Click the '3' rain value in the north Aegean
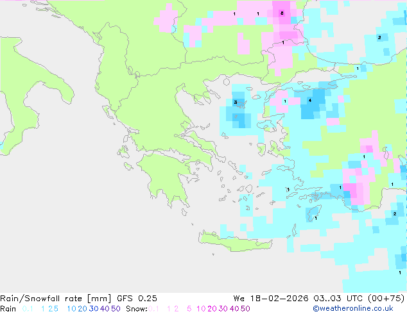407x314 pixels. (x=236, y=103)
